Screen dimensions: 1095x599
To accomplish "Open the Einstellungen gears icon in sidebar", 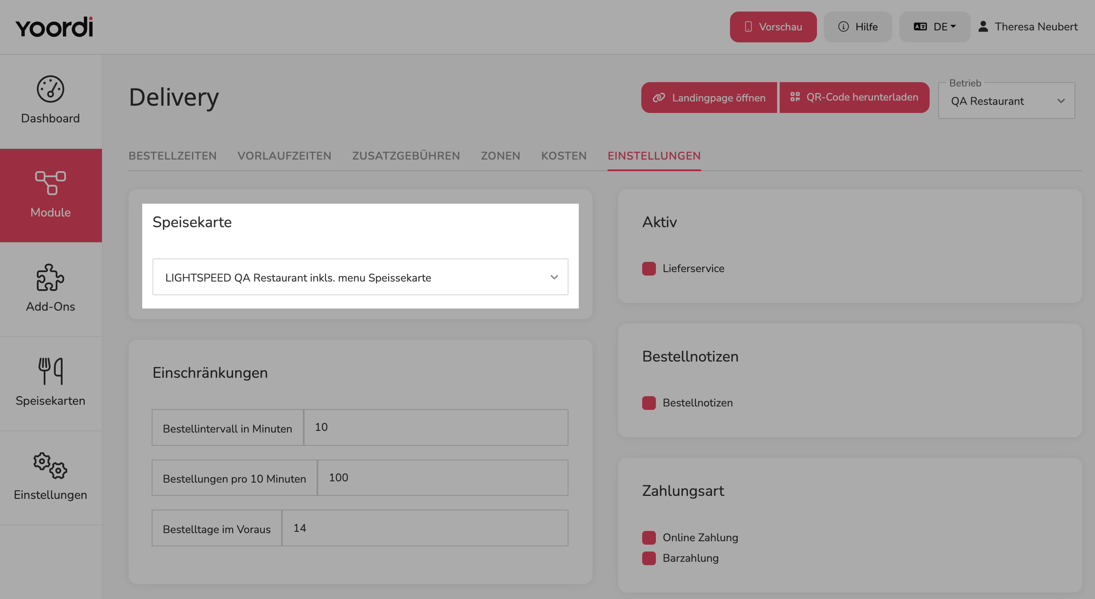I will point(51,466).
